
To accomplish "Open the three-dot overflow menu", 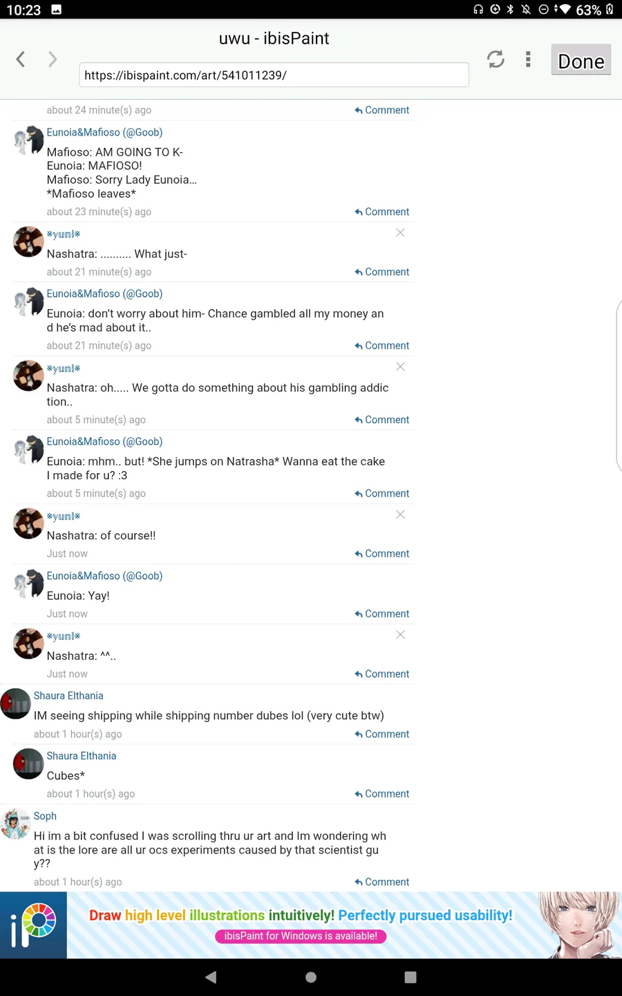I will pyautogui.click(x=528, y=59).
